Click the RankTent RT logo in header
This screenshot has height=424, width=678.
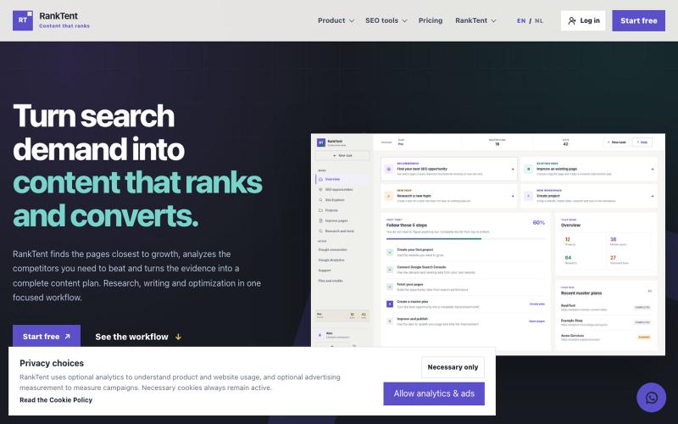tap(23, 20)
